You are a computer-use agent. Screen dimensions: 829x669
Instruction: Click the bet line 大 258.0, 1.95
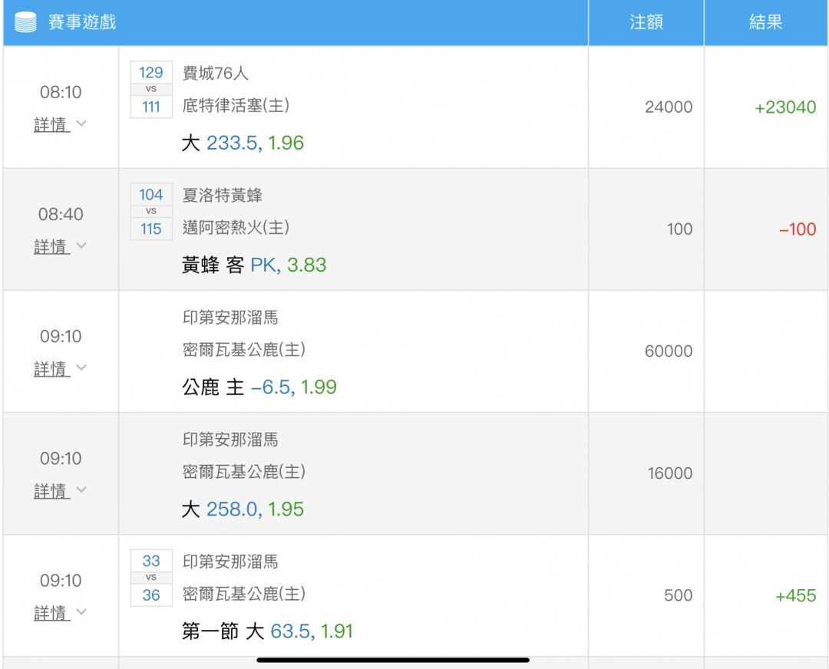[243, 509]
